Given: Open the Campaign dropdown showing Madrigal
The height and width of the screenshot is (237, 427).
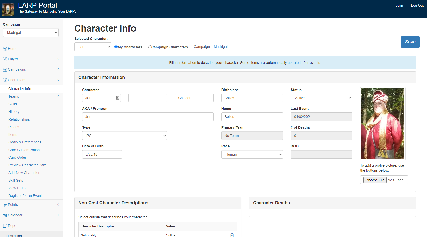Looking at the screenshot, I should [x=31, y=33].
